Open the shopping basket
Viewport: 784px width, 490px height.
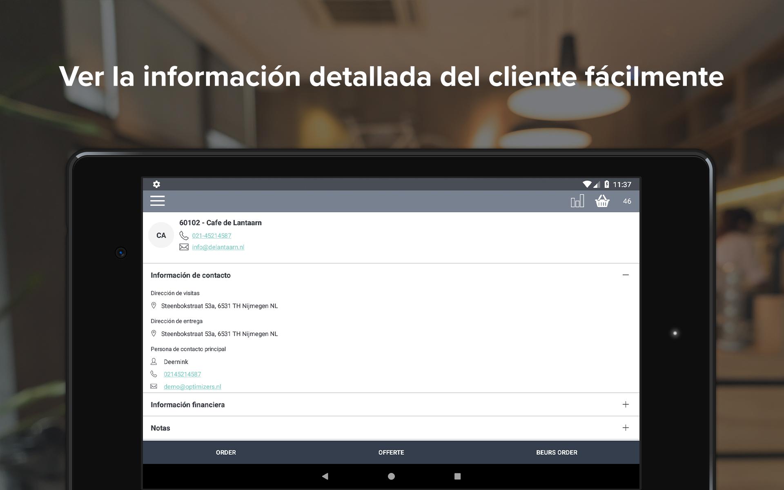pyautogui.click(x=602, y=201)
